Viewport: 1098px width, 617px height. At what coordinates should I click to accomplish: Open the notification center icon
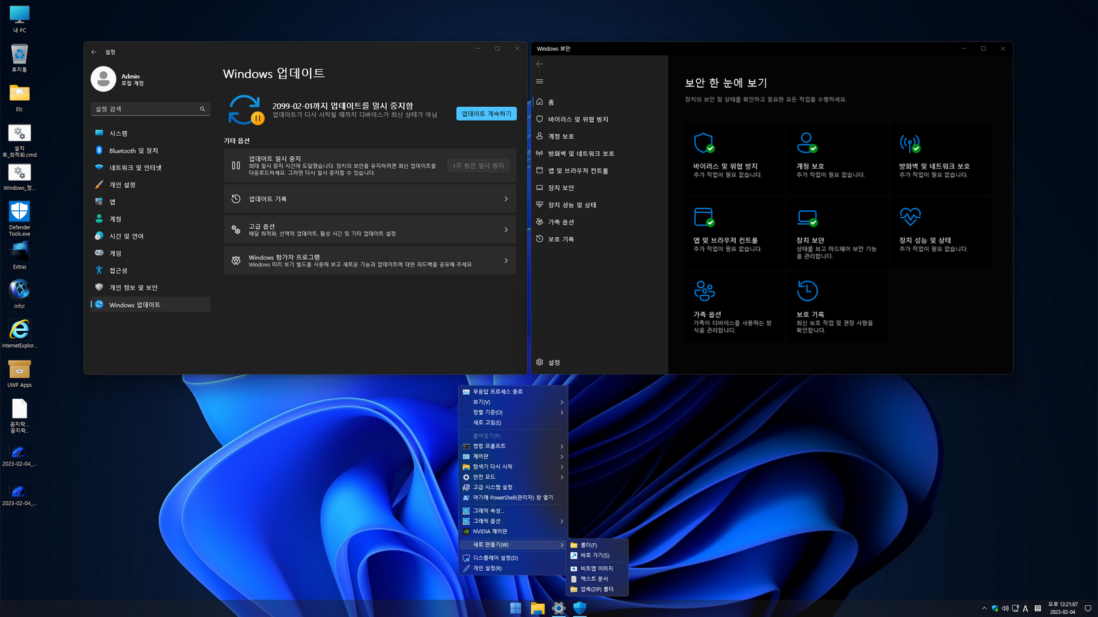(x=1088, y=608)
